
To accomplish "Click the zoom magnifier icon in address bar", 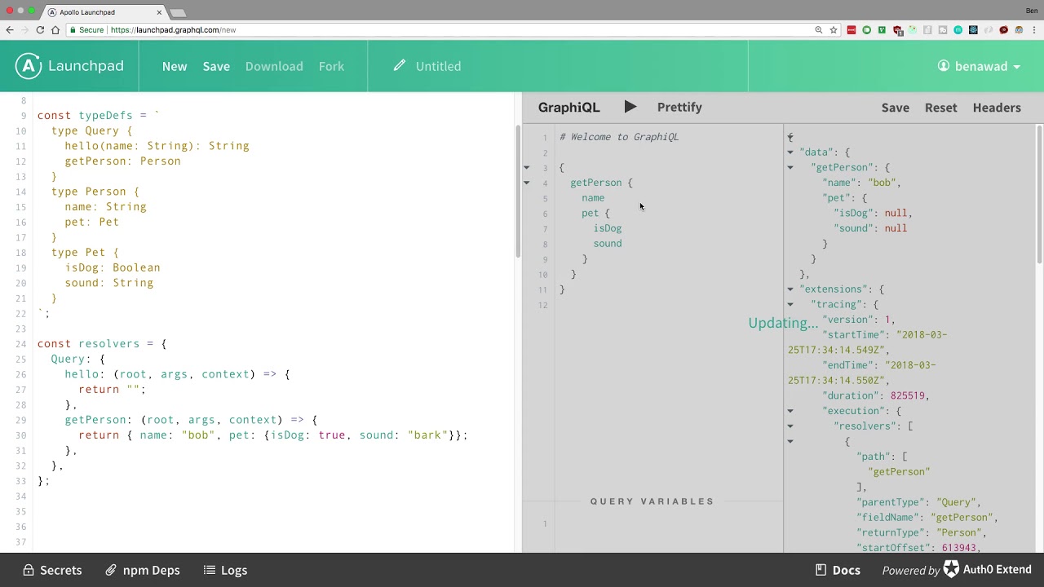I will pos(819,30).
